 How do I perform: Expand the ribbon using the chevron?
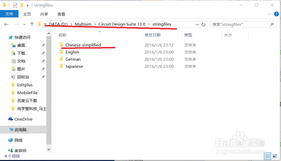269,14
